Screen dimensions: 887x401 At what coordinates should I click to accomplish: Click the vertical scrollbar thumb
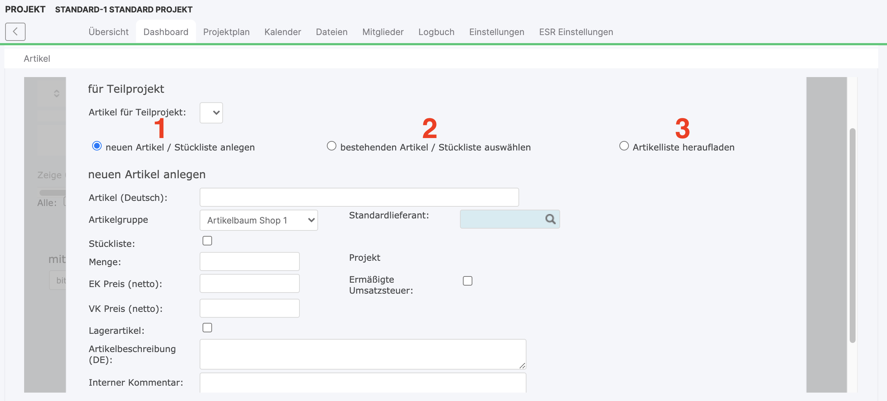coord(852,236)
